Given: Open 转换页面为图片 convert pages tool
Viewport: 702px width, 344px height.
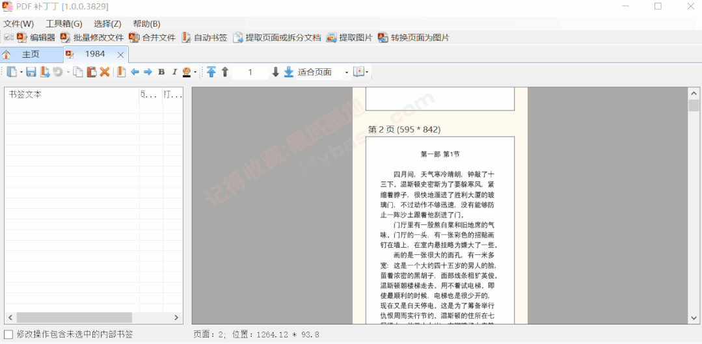Looking at the screenshot, I should [x=413, y=38].
